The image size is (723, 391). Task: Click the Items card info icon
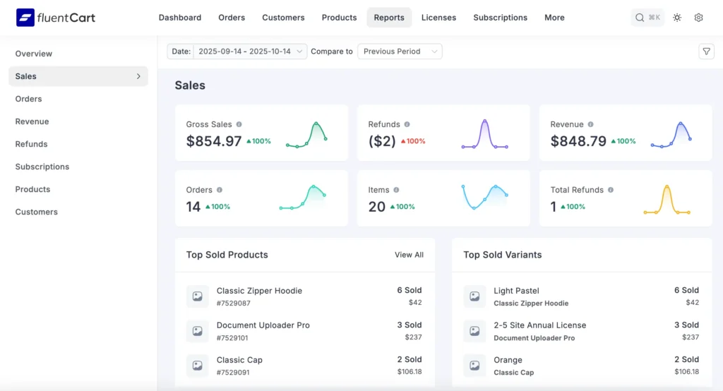pos(396,190)
